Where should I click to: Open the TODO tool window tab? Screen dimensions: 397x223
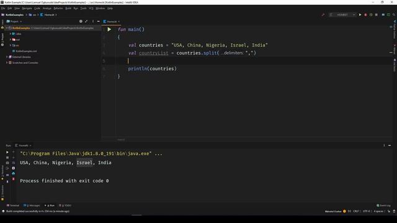pyautogui.click(x=65, y=206)
